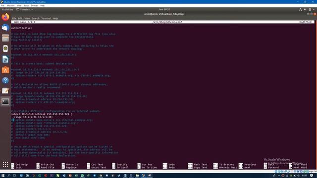This screenshot has width=317, height=178.
Task: Open the terminal window's Search menu
Action: 35,18
